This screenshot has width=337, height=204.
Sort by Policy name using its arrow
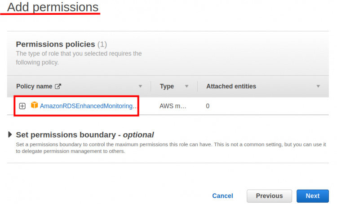pyautogui.click(x=140, y=87)
